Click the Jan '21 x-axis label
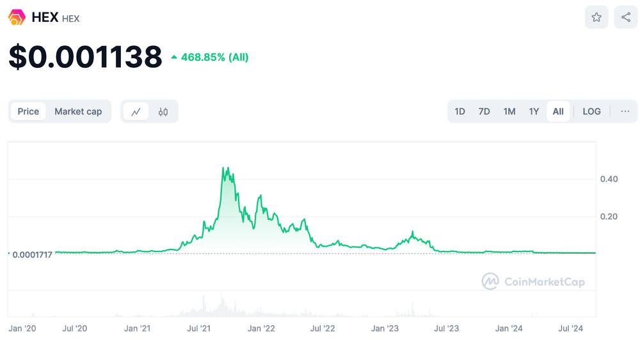The height and width of the screenshot is (341, 640). (137, 328)
